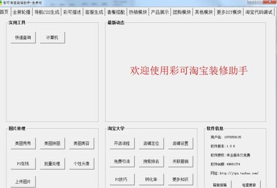Switch to the 团购模块 tab
This screenshot has height=188, width=277.
(x=181, y=12)
